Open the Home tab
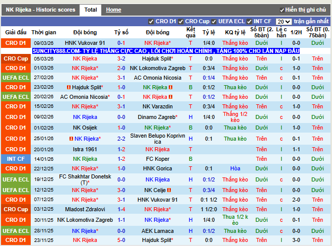 pyautogui.click(x=113, y=10)
